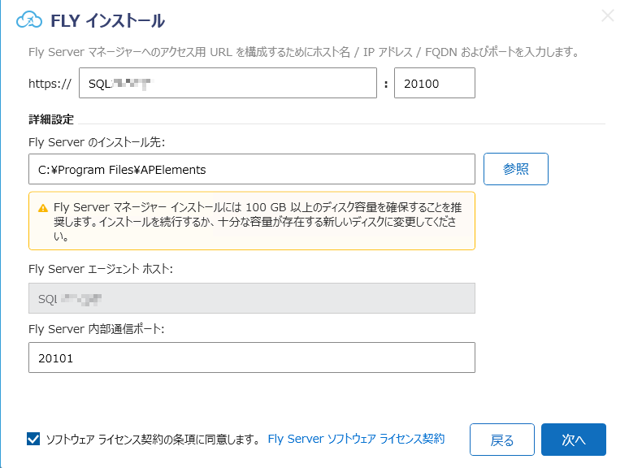Click the ソフトウェア ライセンス契約の条項に同意します text
This screenshot has width=629, height=468.
pyautogui.click(x=153, y=439)
